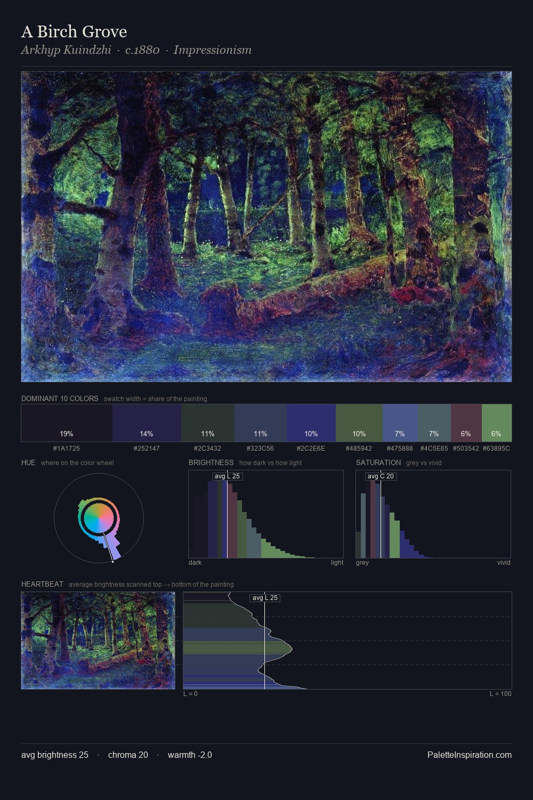The width and height of the screenshot is (533, 800).
Task: Select the #252147 swatch at 14%
Action: pyautogui.click(x=147, y=423)
